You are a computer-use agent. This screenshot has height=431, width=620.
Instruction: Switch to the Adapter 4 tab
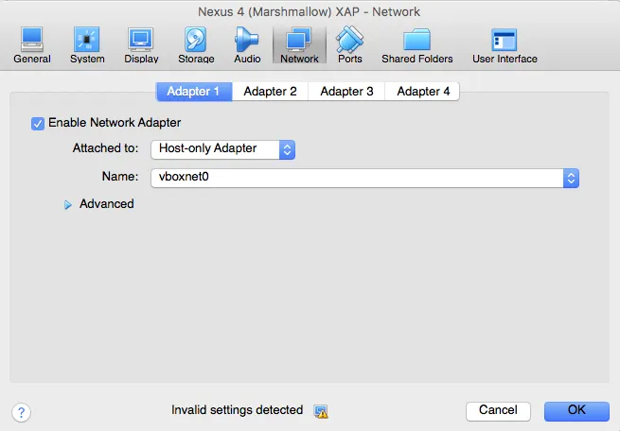(423, 92)
